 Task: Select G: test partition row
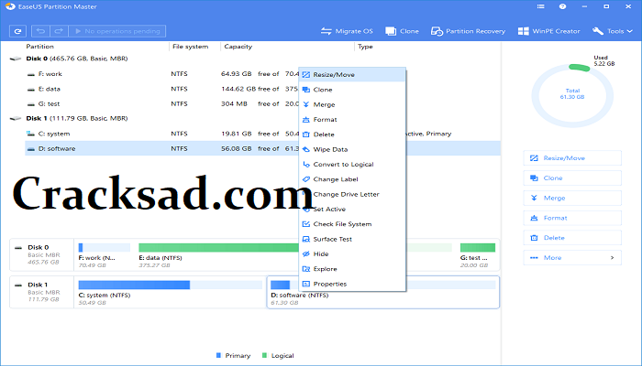tap(262, 103)
